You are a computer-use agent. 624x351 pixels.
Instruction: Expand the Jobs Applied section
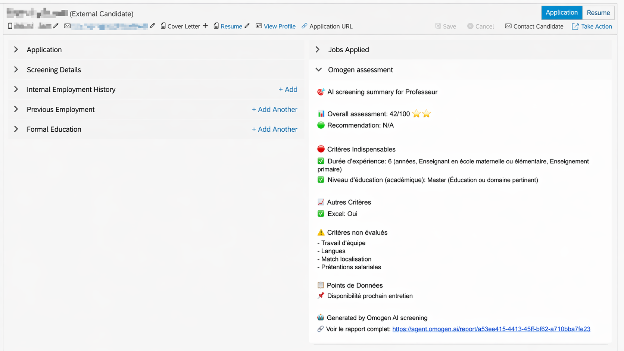point(318,49)
